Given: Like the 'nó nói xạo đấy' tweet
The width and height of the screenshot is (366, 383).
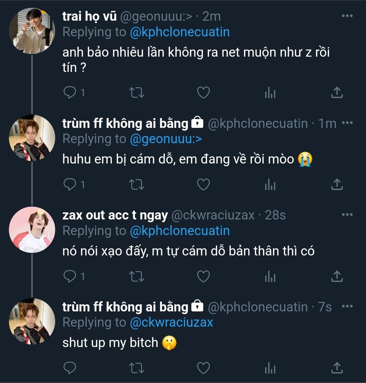Looking at the screenshot, I should pyautogui.click(x=203, y=276).
